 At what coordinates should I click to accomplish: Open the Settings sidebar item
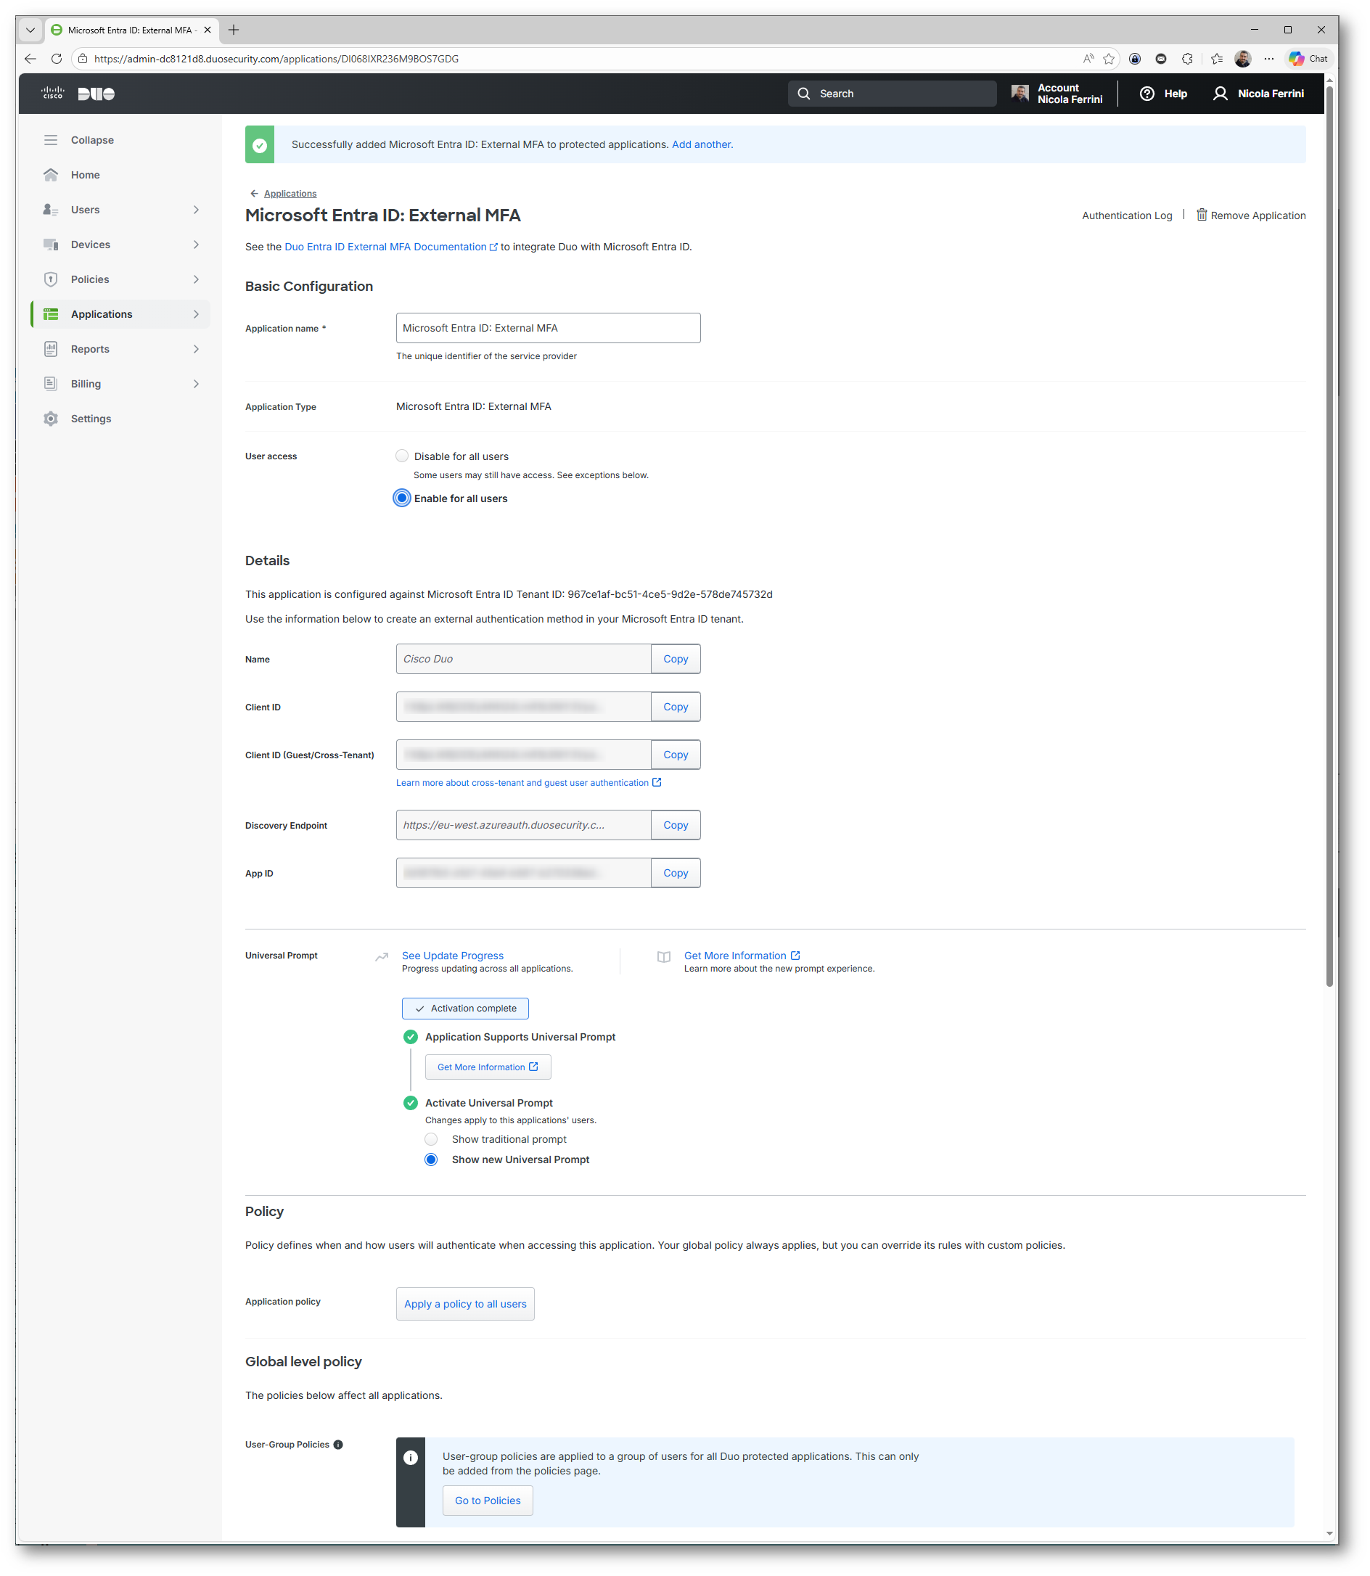click(120, 419)
